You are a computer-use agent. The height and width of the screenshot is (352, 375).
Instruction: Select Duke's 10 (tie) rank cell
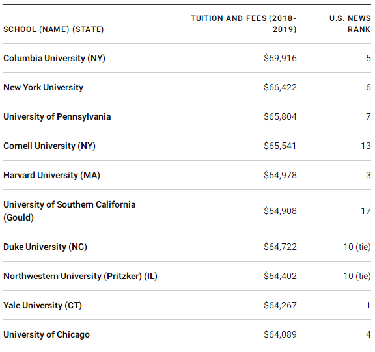point(357,247)
